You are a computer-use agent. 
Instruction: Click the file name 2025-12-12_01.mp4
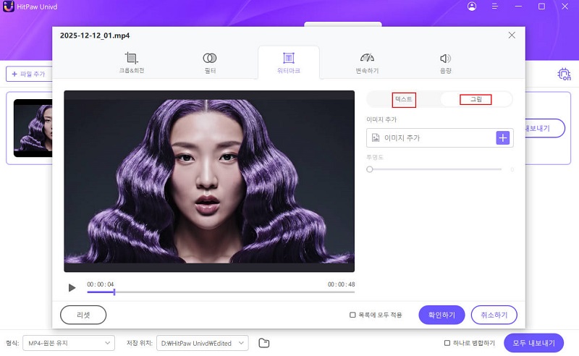pos(95,35)
